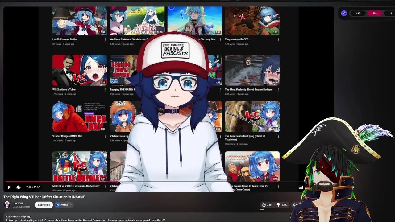The height and width of the screenshot is (222, 395).
Task: Open options for Most Perfectly Timed Stream Redeem
Action: point(278,90)
